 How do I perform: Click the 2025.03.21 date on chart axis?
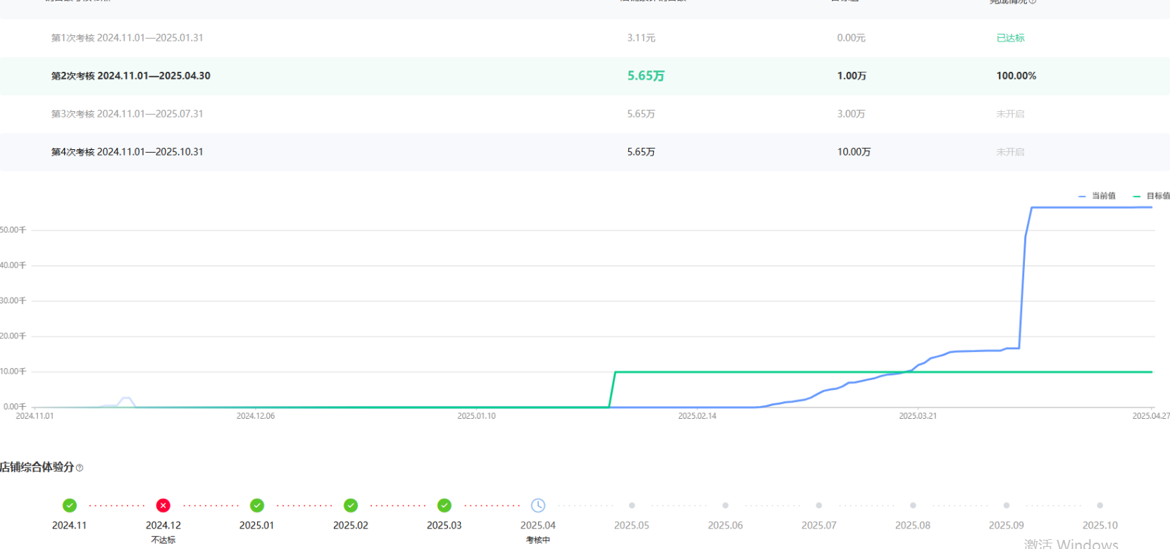917,416
